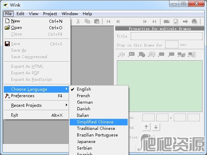Image resolution: width=207 pixels, height=155 pixels.
Task: Jump to first frame using toolbar icon
Action: tap(108, 21)
